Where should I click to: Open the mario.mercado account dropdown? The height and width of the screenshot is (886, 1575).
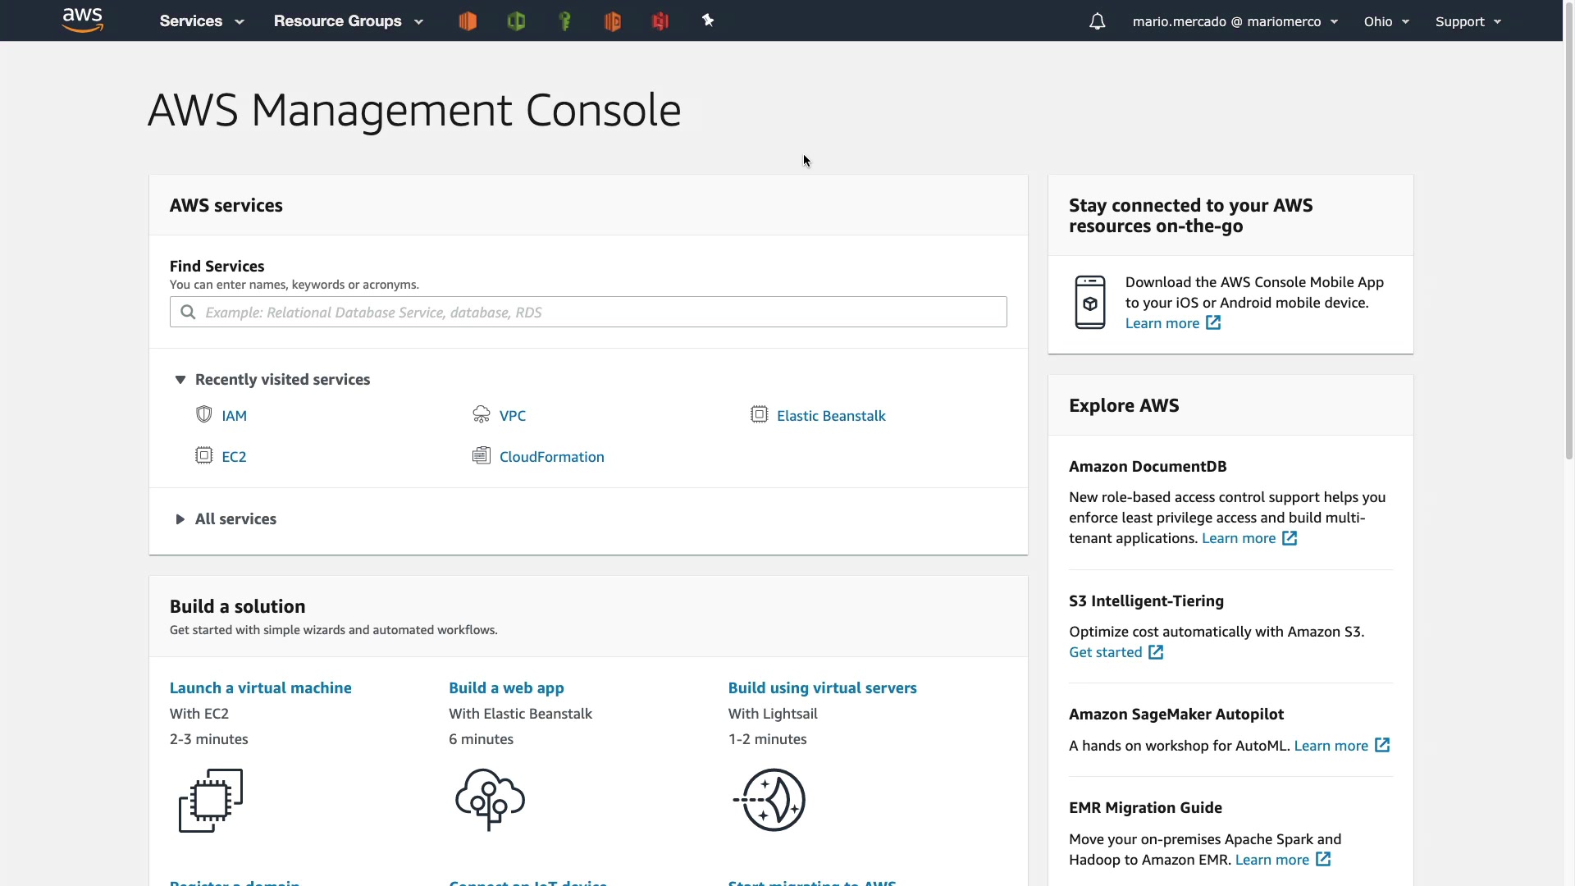click(x=1235, y=21)
